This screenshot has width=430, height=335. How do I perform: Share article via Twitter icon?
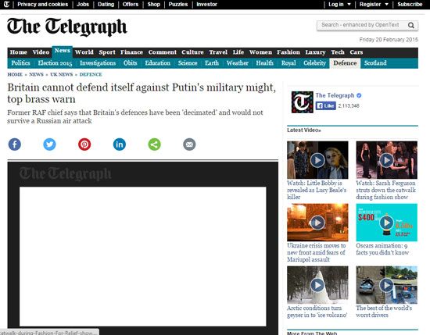(x=49, y=144)
